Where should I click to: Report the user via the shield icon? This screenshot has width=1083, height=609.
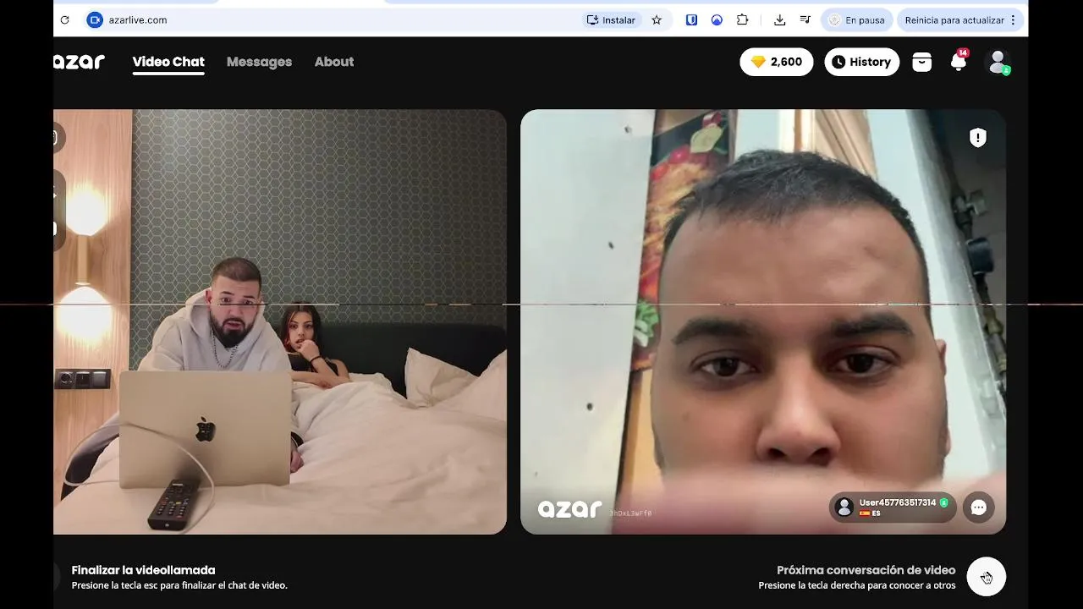pos(978,137)
